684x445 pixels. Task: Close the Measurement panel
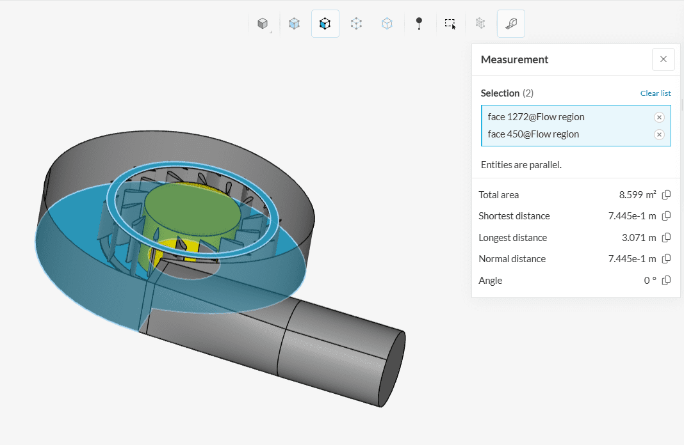[x=663, y=59]
